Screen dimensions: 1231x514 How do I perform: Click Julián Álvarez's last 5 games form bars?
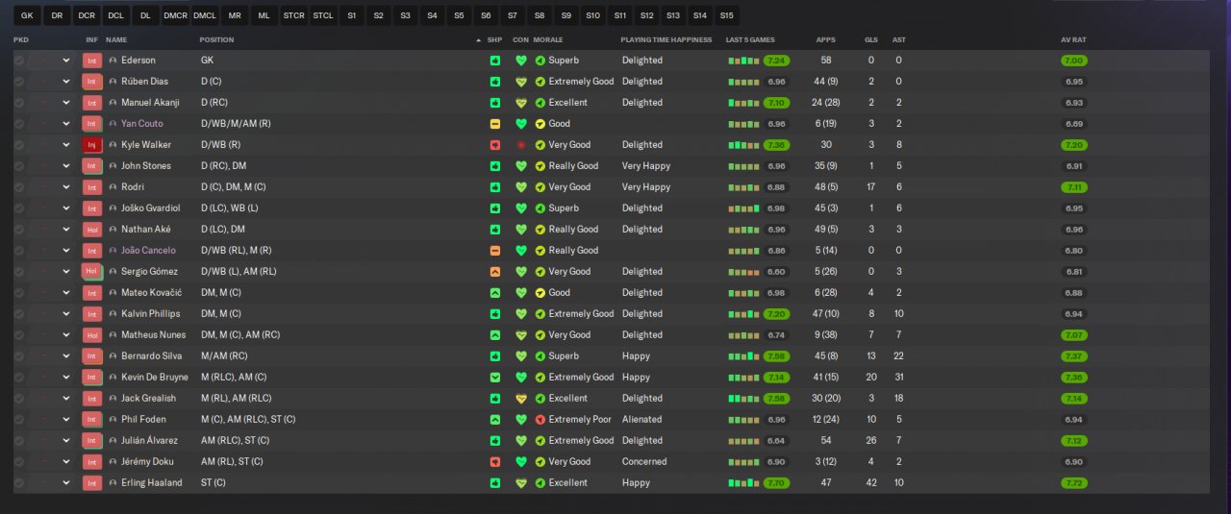click(x=744, y=440)
